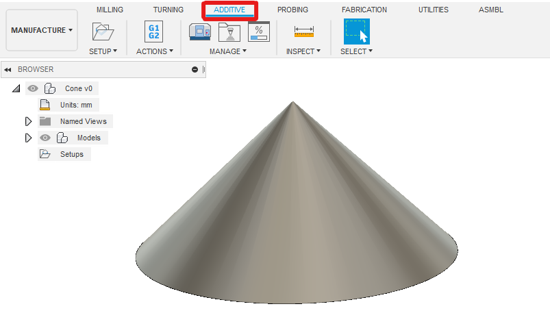Click the Units document icon
Screen dimensions: 550x326
pyautogui.click(x=45, y=105)
